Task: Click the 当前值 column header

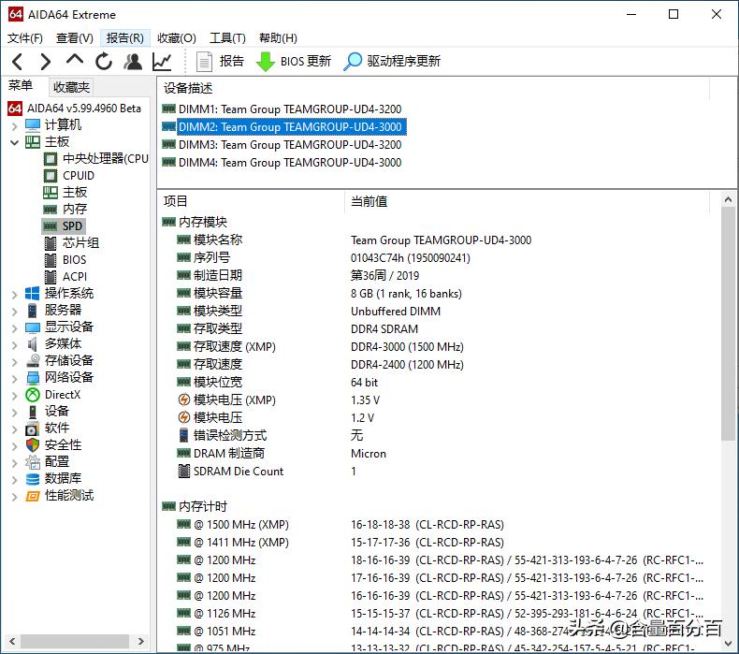Action: coord(527,202)
